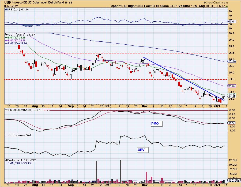Image resolution: width=241 pixels, height=187 pixels.
Task: Click the 70 level on the RSI axis
Action: coord(230,16)
